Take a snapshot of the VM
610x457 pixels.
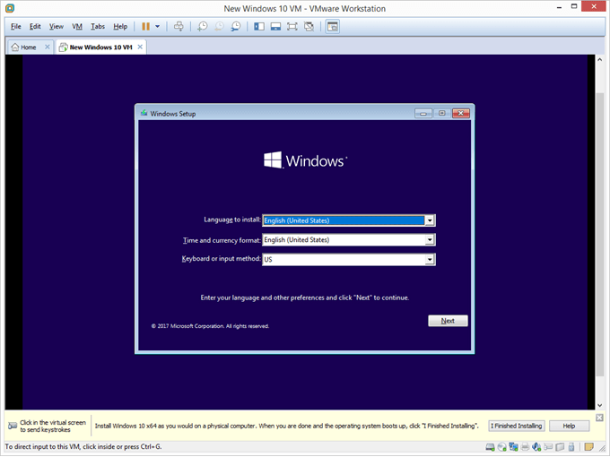pyautogui.click(x=203, y=27)
